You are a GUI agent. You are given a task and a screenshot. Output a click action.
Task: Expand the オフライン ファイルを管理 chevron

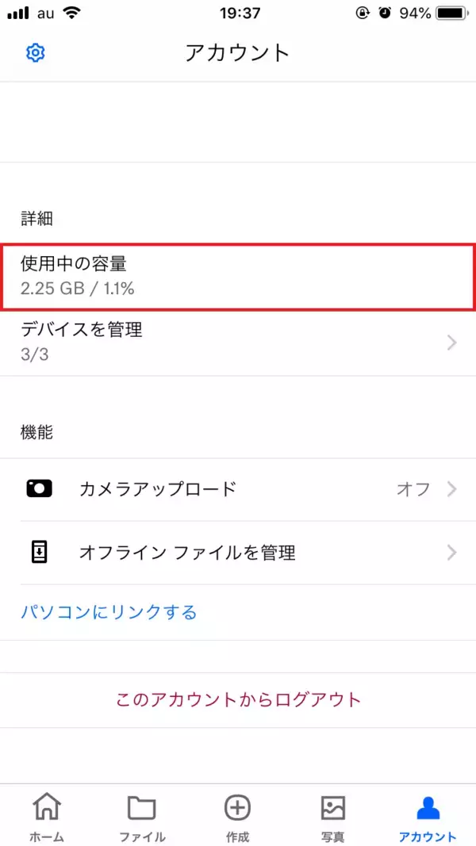(451, 553)
